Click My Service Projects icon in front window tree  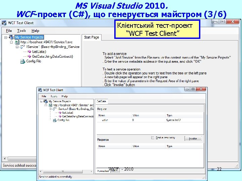pos(46,101)
